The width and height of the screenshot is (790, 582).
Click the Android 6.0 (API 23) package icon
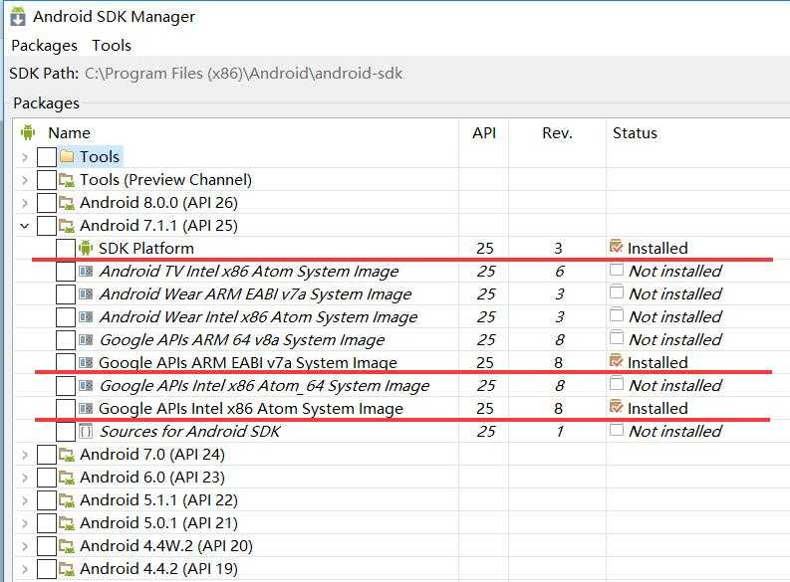click(x=67, y=477)
